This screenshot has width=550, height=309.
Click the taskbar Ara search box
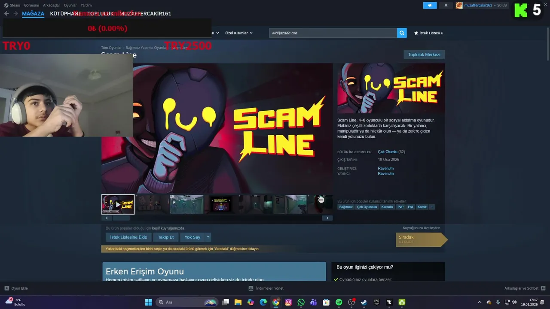[187, 302]
